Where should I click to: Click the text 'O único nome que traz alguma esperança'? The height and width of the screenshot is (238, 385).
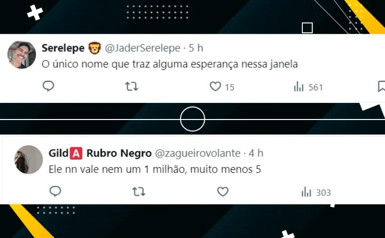140,64
